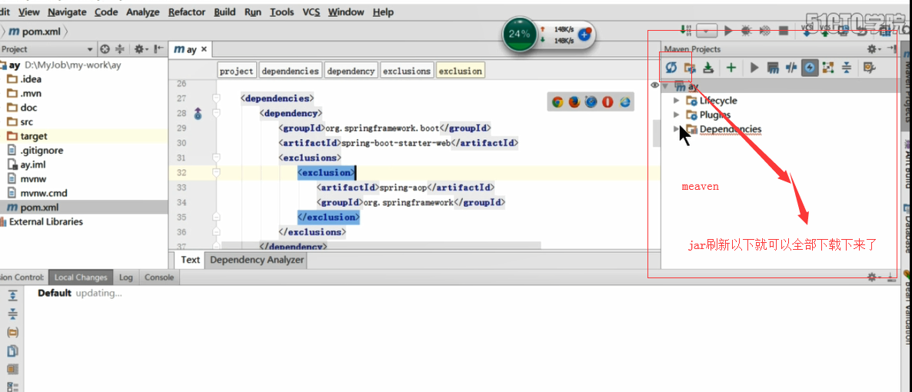Select mvnw.cmd file
912x392 pixels.
[36, 192]
